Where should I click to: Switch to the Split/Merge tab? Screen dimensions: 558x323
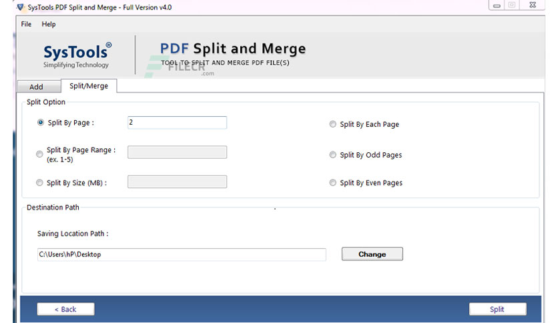click(89, 85)
